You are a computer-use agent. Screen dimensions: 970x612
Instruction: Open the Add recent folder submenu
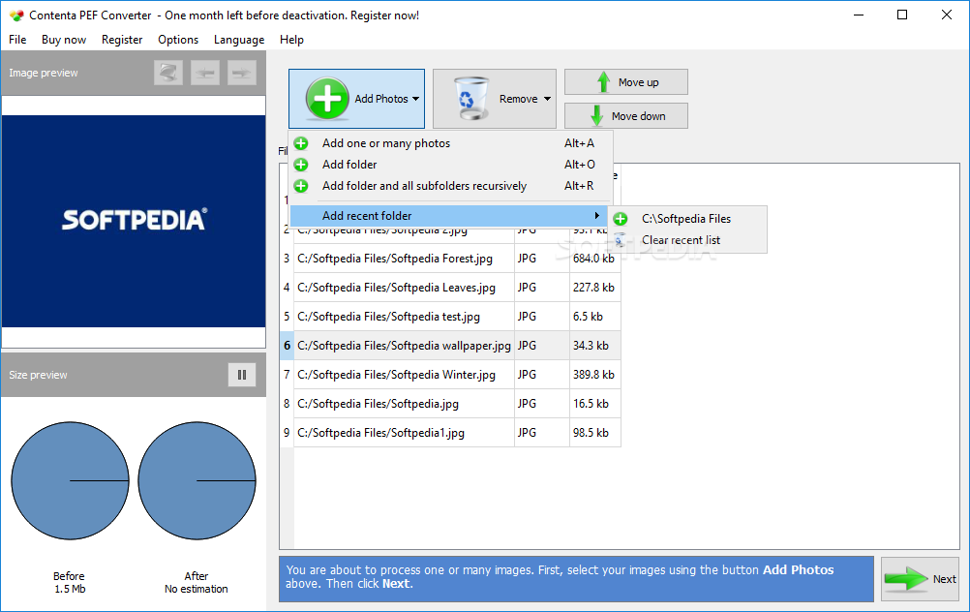[x=449, y=216]
